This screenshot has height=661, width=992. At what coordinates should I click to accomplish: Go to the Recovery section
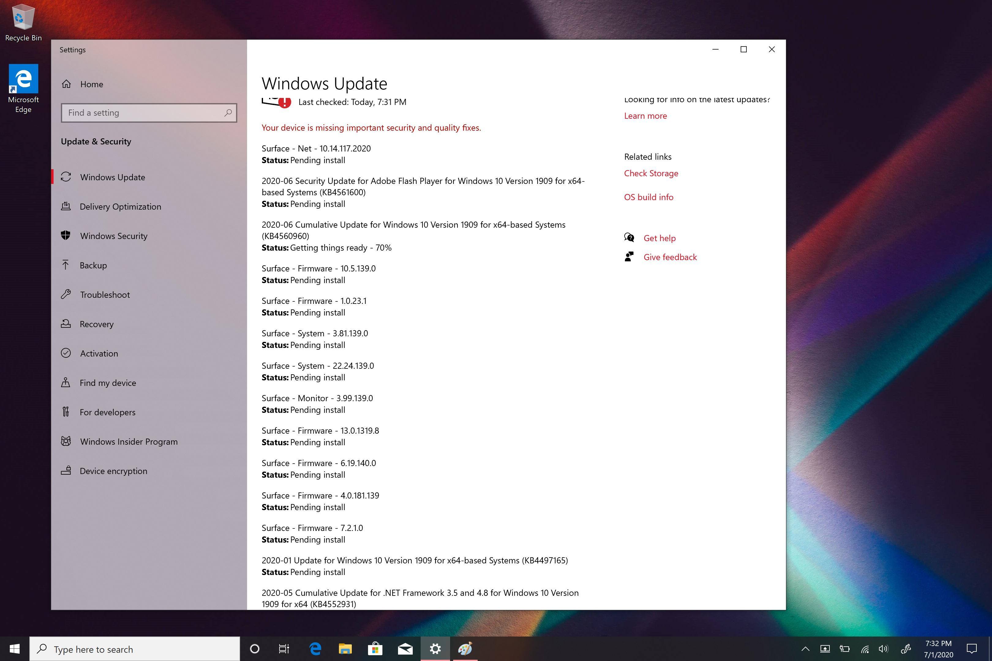[x=96, y=324]
